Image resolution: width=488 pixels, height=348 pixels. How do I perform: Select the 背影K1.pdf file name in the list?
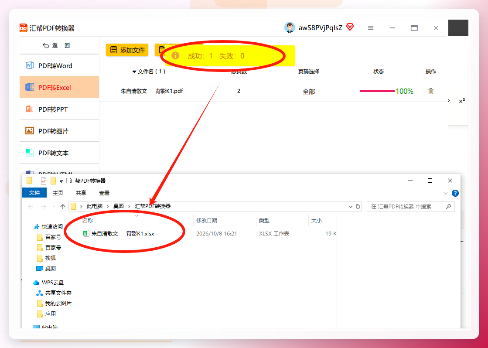click(152, 91)
